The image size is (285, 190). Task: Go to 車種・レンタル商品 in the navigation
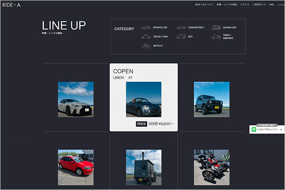[x=227, y=4]
